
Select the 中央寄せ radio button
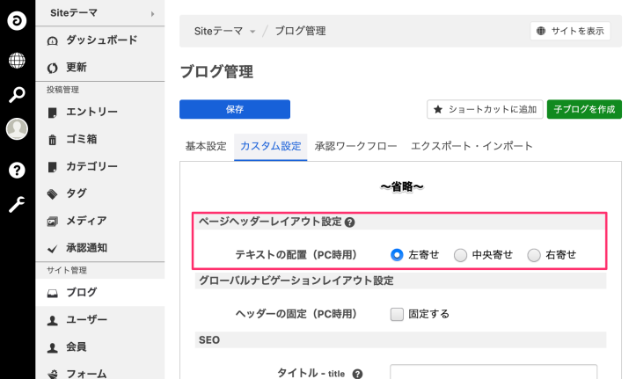coord(460,255)
